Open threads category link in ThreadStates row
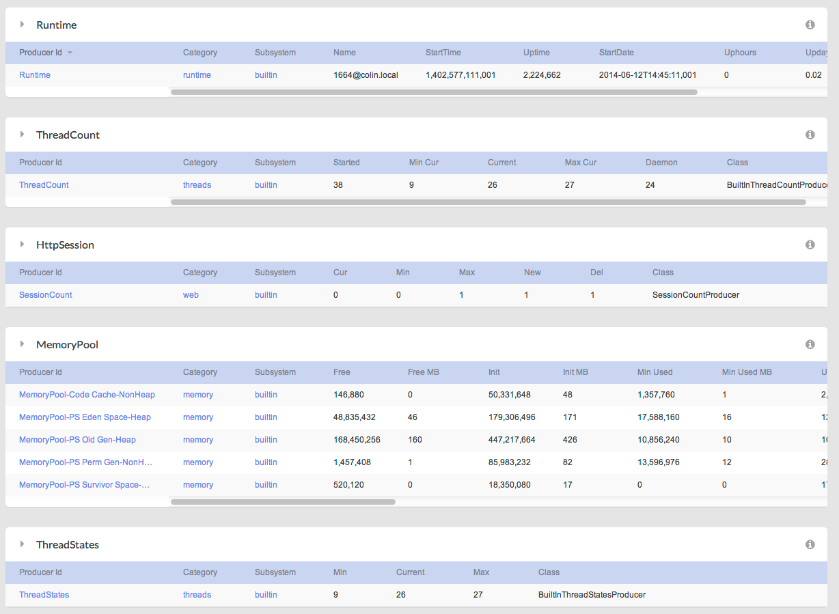Screen dimensions: 839x614 197,595
